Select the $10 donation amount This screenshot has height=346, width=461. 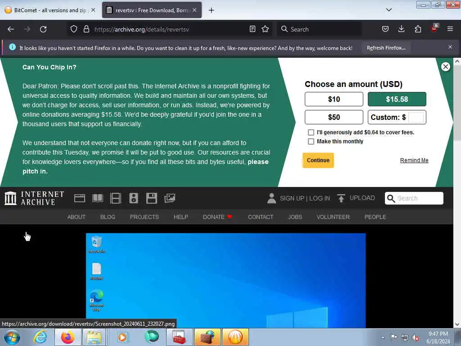334,99
